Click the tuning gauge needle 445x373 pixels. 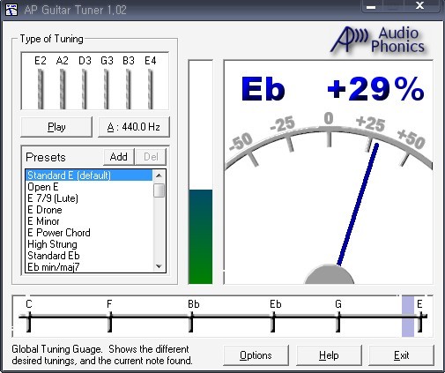(x=358, y=205)
